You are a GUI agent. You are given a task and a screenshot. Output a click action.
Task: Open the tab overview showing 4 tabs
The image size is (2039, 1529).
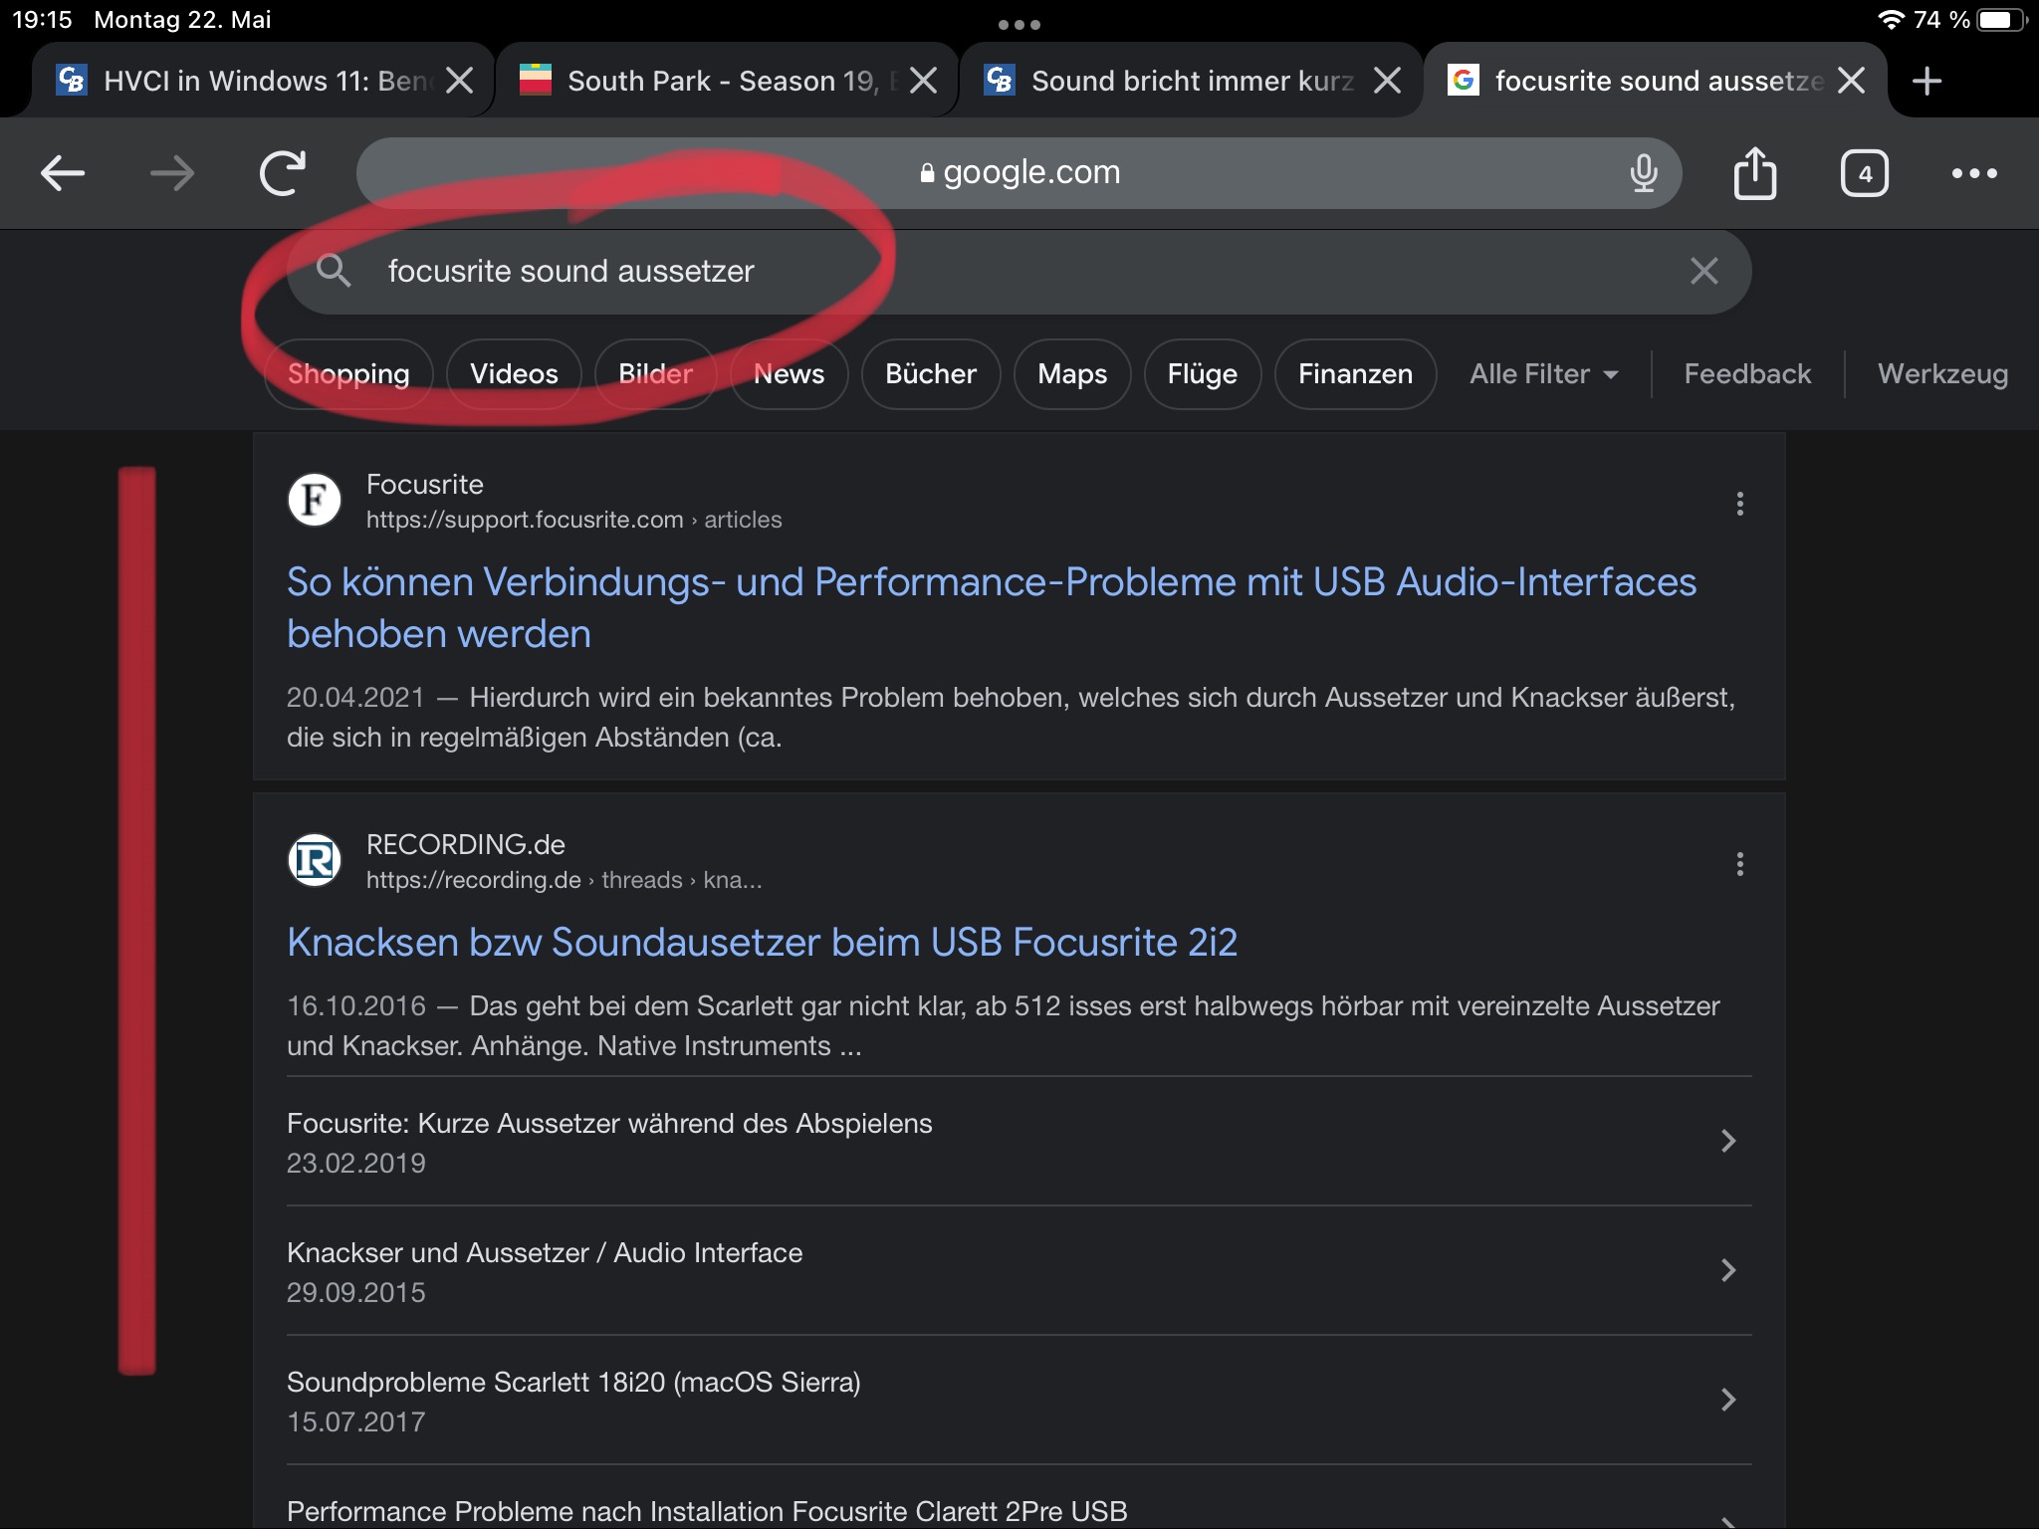1864,173
